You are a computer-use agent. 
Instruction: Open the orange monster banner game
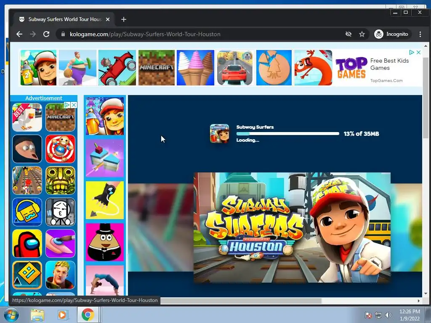313,68
